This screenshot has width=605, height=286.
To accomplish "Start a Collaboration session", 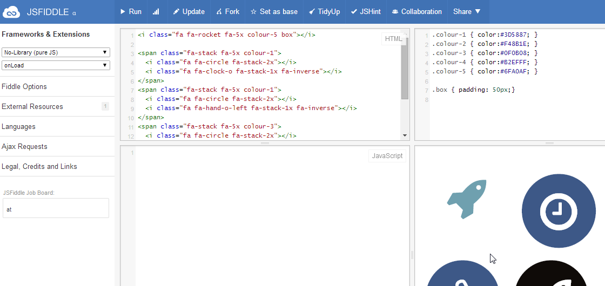I will 416,11.
